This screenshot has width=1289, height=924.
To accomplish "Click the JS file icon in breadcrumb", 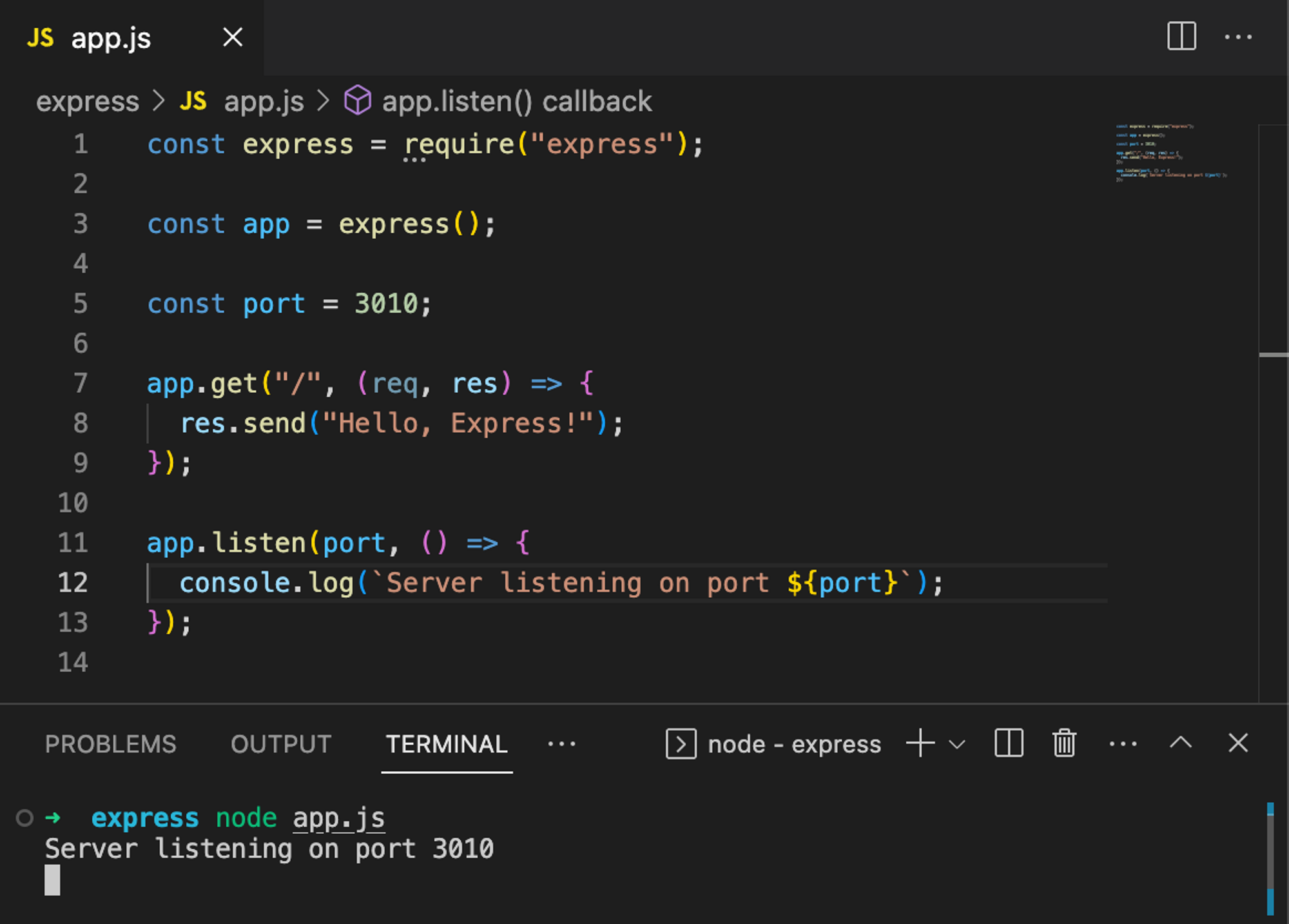I will pyautogui.click(x=193, y=101).
